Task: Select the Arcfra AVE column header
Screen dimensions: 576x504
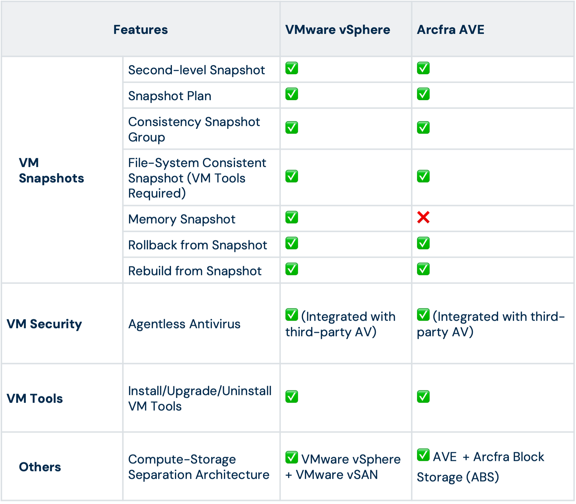Action: (450, 30)
